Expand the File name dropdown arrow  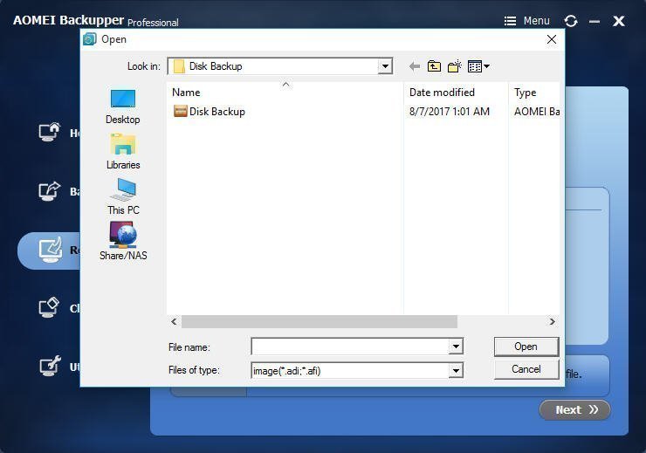[456, 347]
